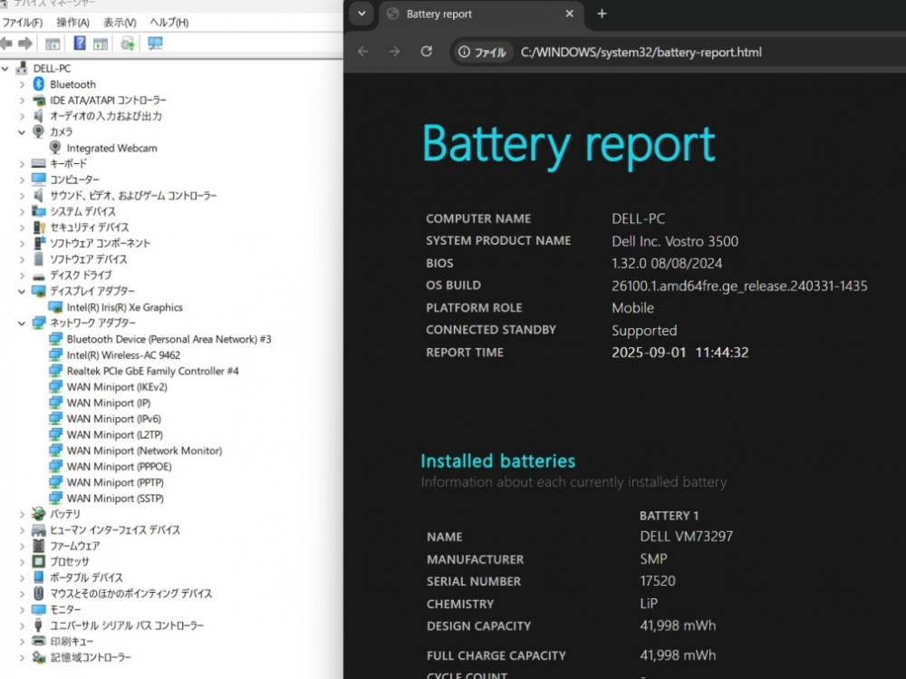Click the processor icon beside プロセッサ
The width and height of the screenshot is (906, 679).
[x=39, y=561]
